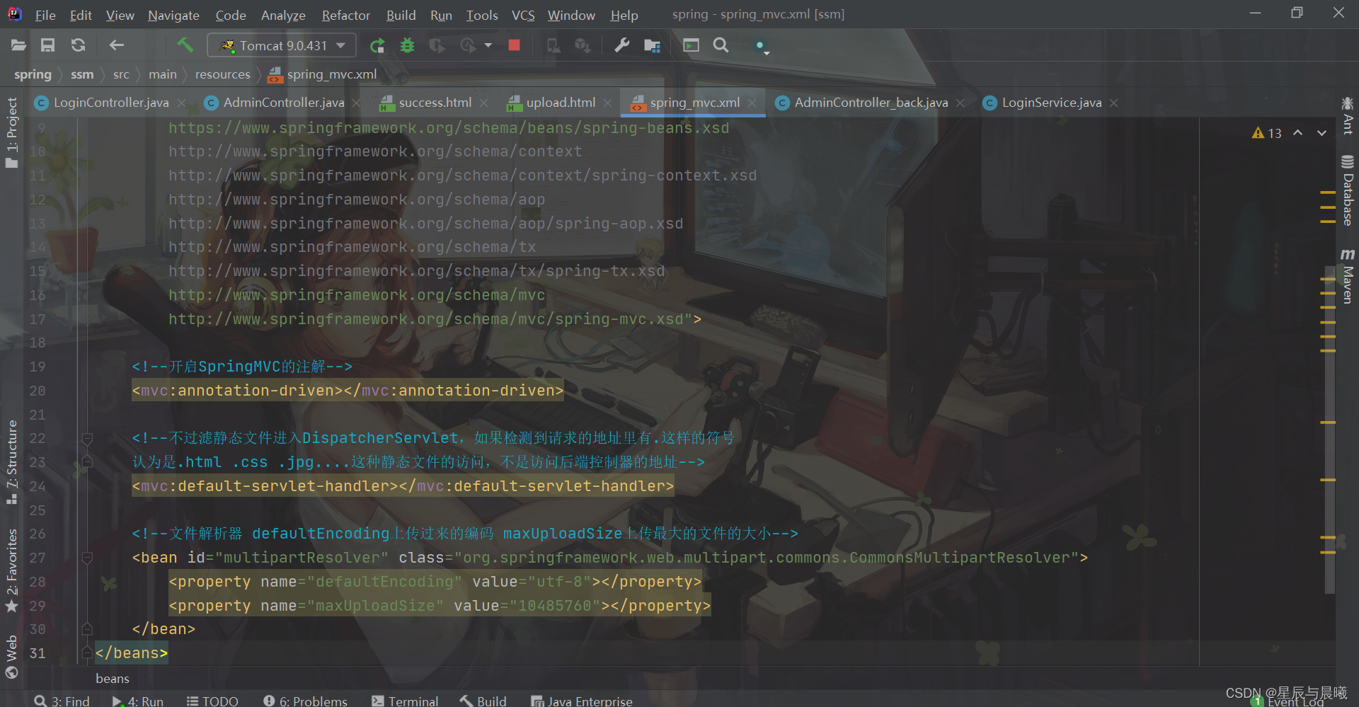Open the Database tool window
Screen dimensions: 1359x707
[x=1348, y=190]
